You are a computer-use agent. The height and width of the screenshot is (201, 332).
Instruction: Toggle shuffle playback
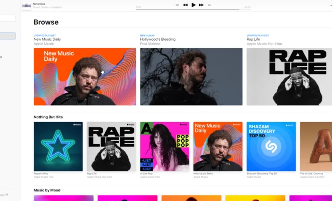pos(177,5)
